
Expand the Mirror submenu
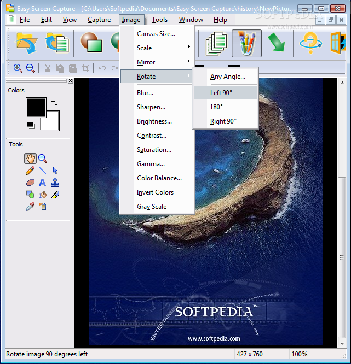[x=157, y=62]
